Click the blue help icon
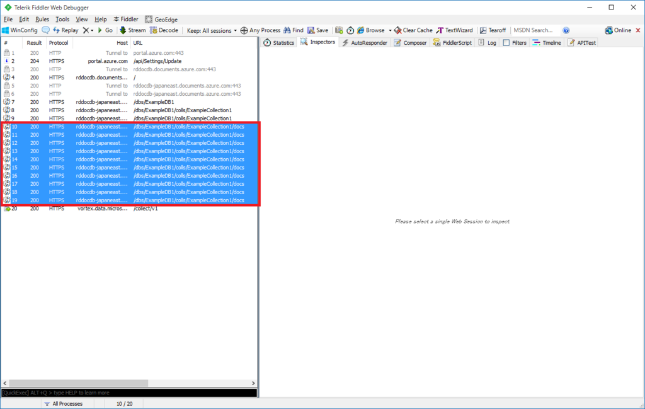 [566, 30]
